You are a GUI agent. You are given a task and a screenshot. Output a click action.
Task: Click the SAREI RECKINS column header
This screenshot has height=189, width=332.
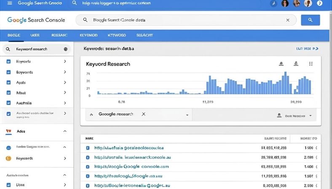[x=275, y=139]
